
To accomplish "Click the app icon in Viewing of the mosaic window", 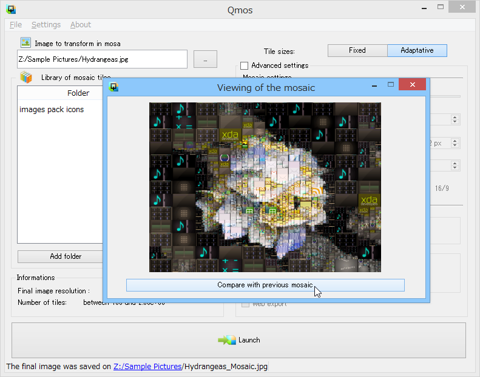I will click(113, 87).
